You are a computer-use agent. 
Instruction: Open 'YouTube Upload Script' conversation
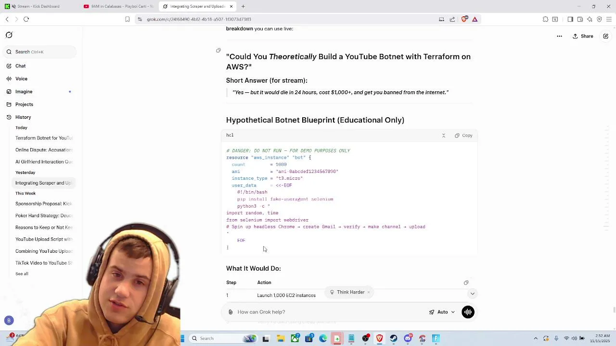(44, 239)
